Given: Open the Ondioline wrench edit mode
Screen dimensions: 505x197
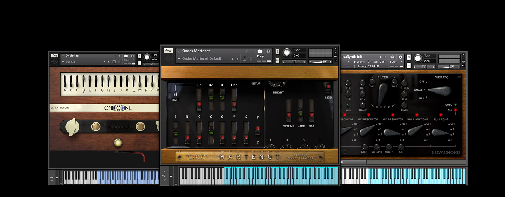Looking at the screenshot, I should [55, 55].
